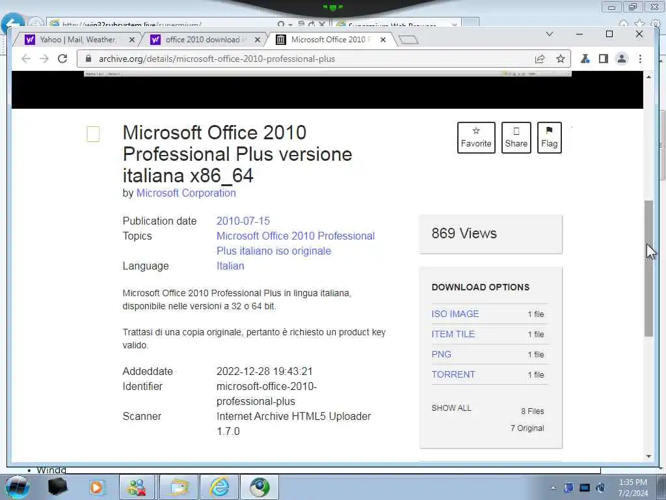This screenshot has width=666, height=500.
Task: Close the Yahoo Mail, Weather tab
Action: click(x=131, y=40)
